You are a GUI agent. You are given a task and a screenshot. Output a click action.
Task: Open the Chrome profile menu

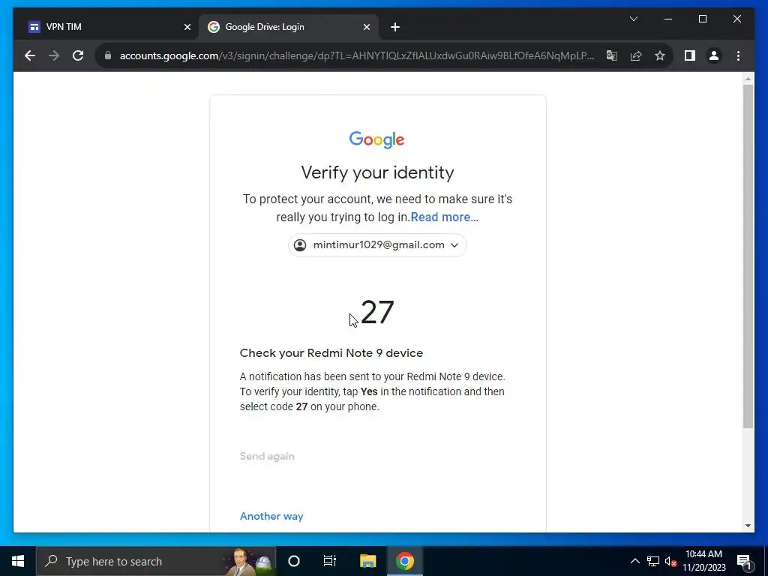714,55
